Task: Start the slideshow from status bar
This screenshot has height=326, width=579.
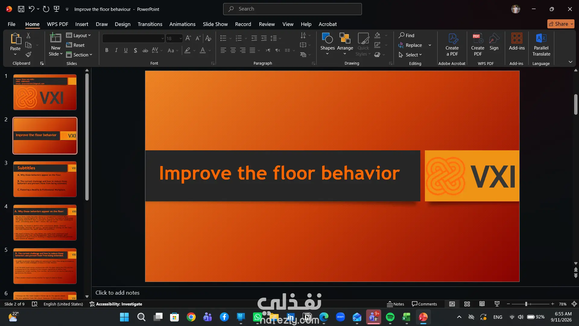Action: pos(497,304)
